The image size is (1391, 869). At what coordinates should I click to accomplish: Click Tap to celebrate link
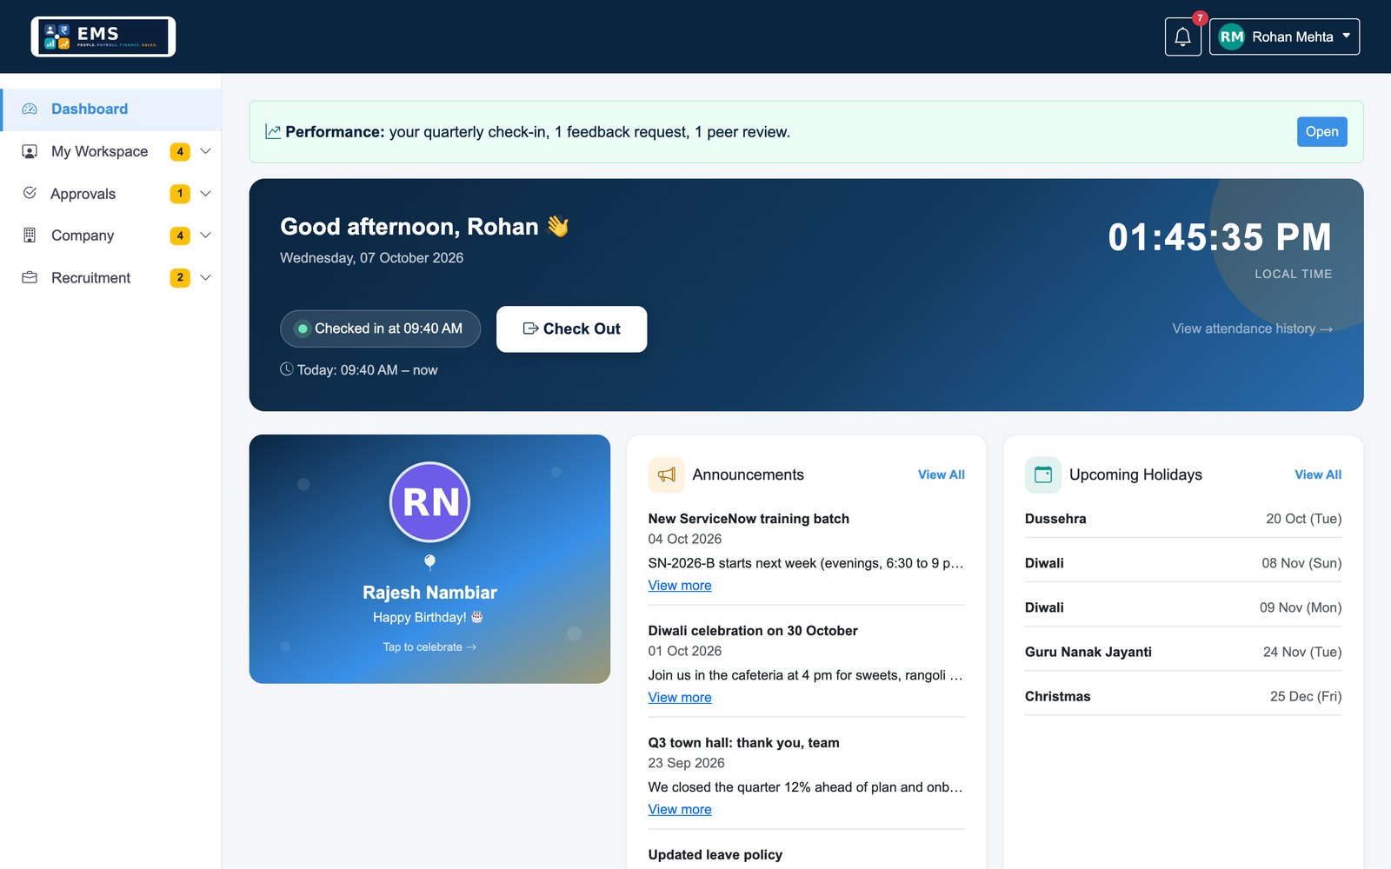429,647
